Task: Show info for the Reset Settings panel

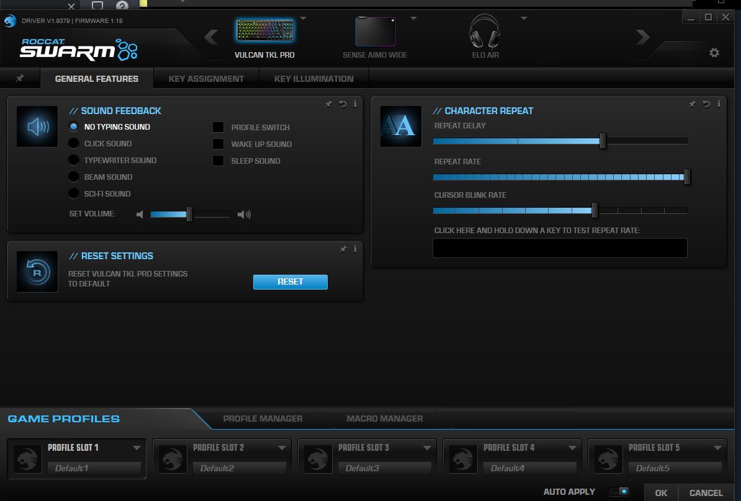Action: pos(355,249)
